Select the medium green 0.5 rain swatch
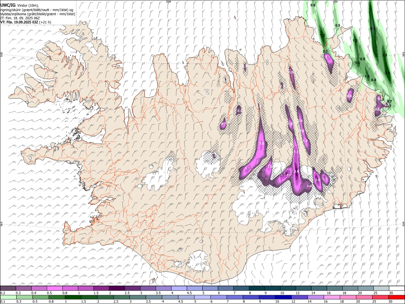Image resolution: width=405 pixels, height=304 pixels. coord(40,297)
